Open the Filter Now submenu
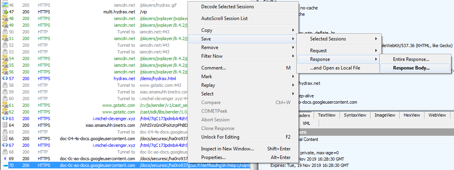This screenshot has width=454, height=170. [243, 56]
